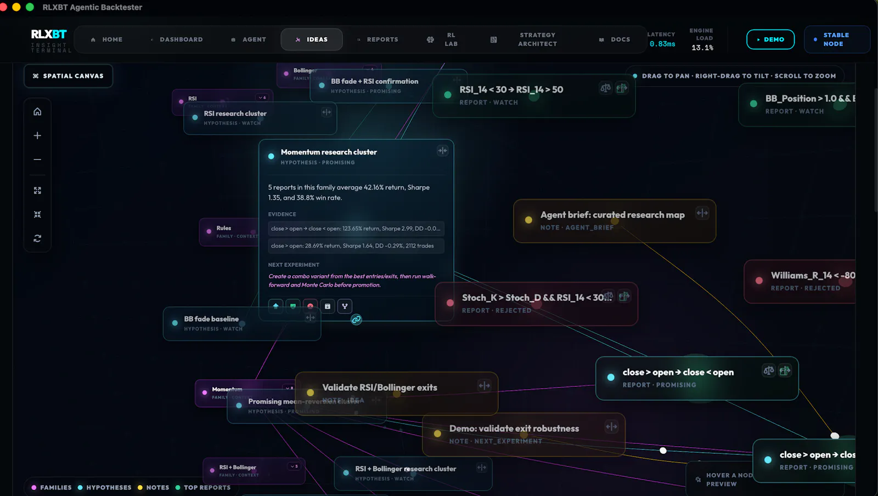Screen dimensions: 878x496
Task: Click the Spatial Canvas mode button
Action: tap(68, 76)
